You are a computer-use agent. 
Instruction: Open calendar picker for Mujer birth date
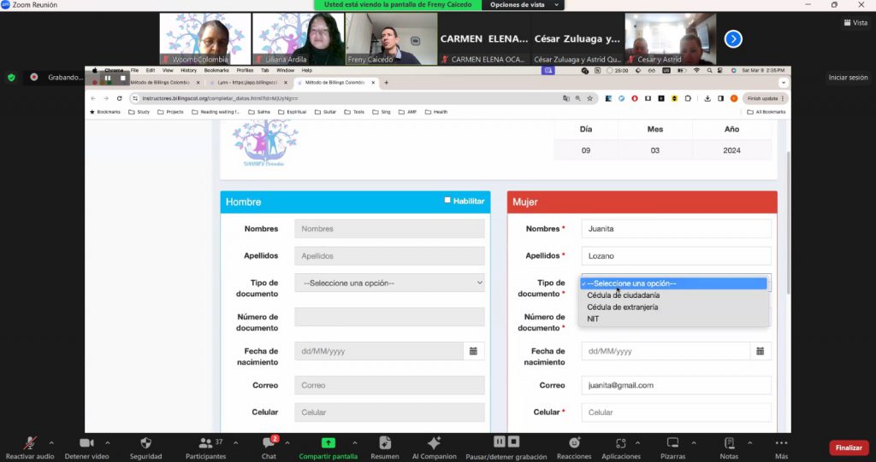761,351
